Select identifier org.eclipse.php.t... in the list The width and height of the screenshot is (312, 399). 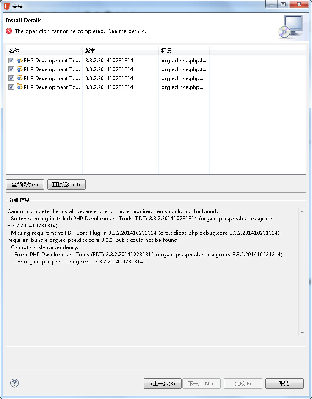(x=184, y=69)
